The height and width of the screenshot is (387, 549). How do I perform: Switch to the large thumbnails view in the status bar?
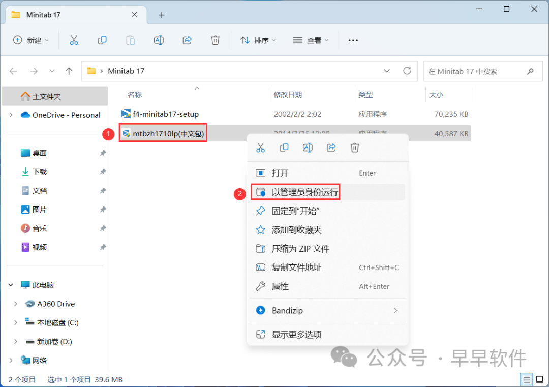(x=540, y=379)
